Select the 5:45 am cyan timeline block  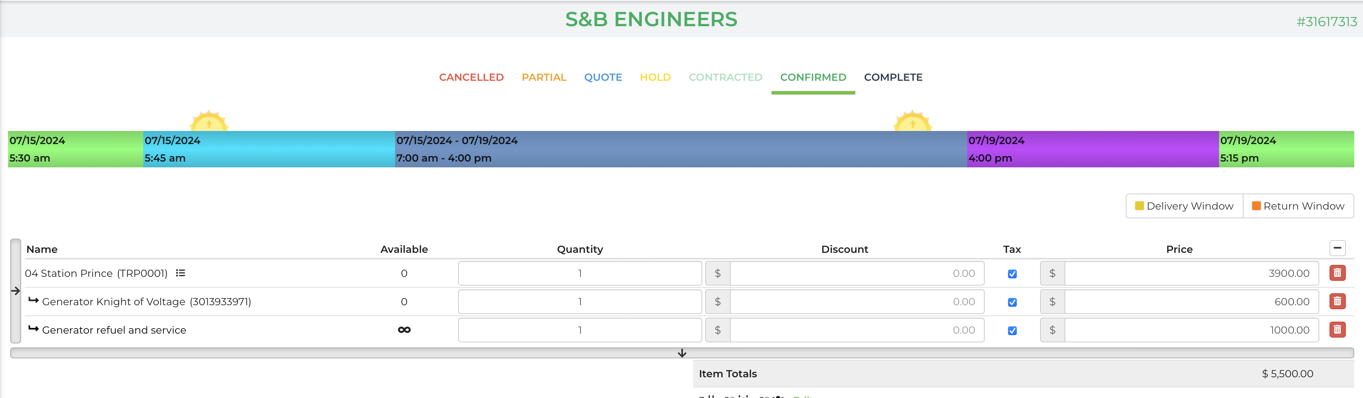tap(269, 150)
